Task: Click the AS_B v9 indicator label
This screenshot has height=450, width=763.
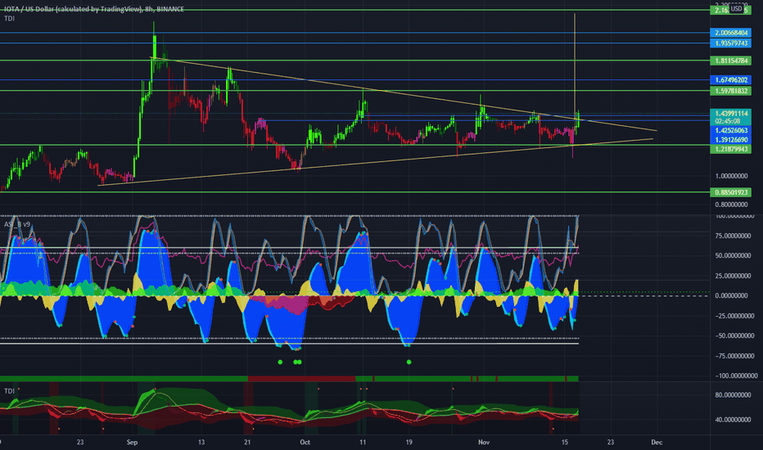Action: pos(17,224)
